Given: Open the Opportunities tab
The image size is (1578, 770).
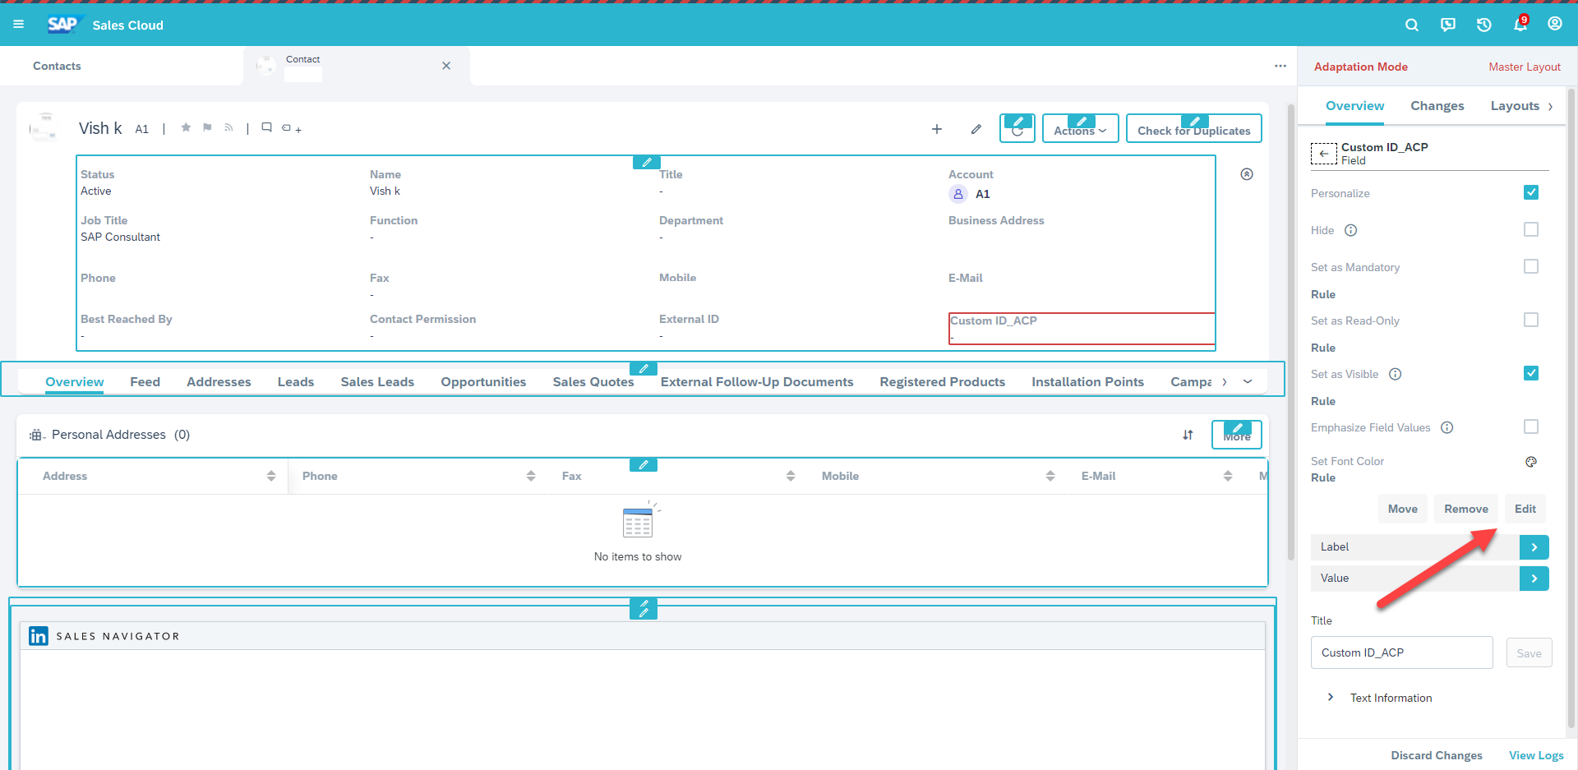Looking at the screenshot, I should tap(483, 382).
